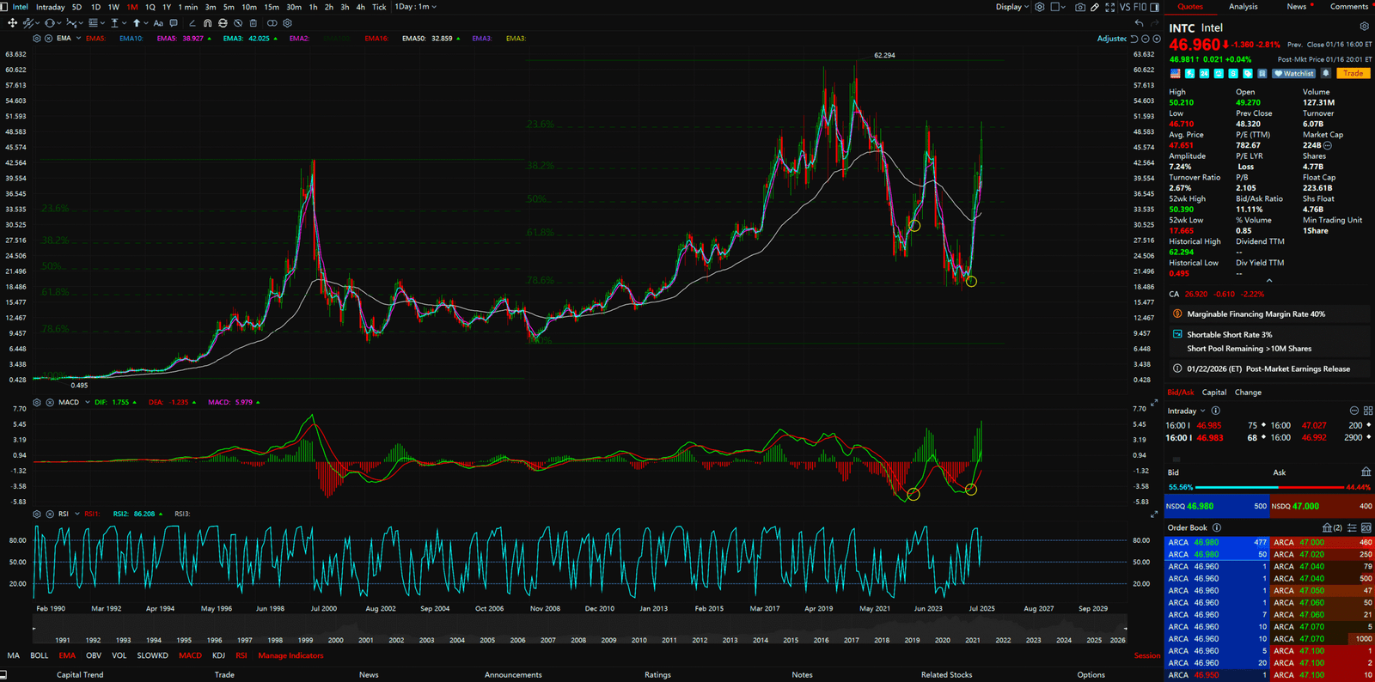This screenshot has width=1375, height=682.
Task: Undo the last drawing action
Action: point(1139,23)
